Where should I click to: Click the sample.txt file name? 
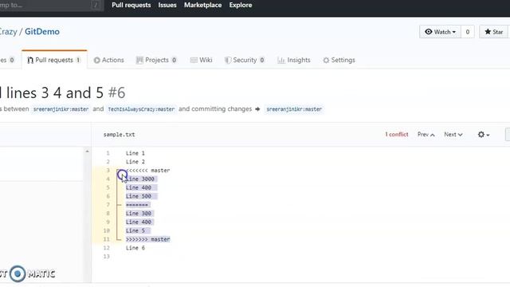(119, 135)
